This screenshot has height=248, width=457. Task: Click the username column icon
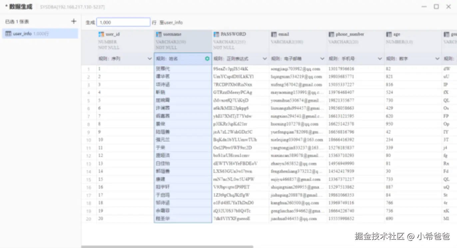(159, 34)
